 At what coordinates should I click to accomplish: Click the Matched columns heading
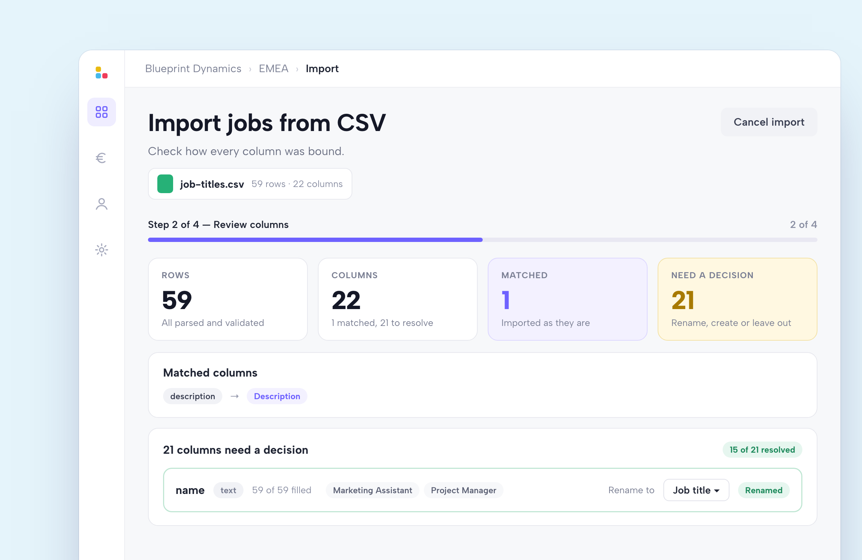coord(210,373)
